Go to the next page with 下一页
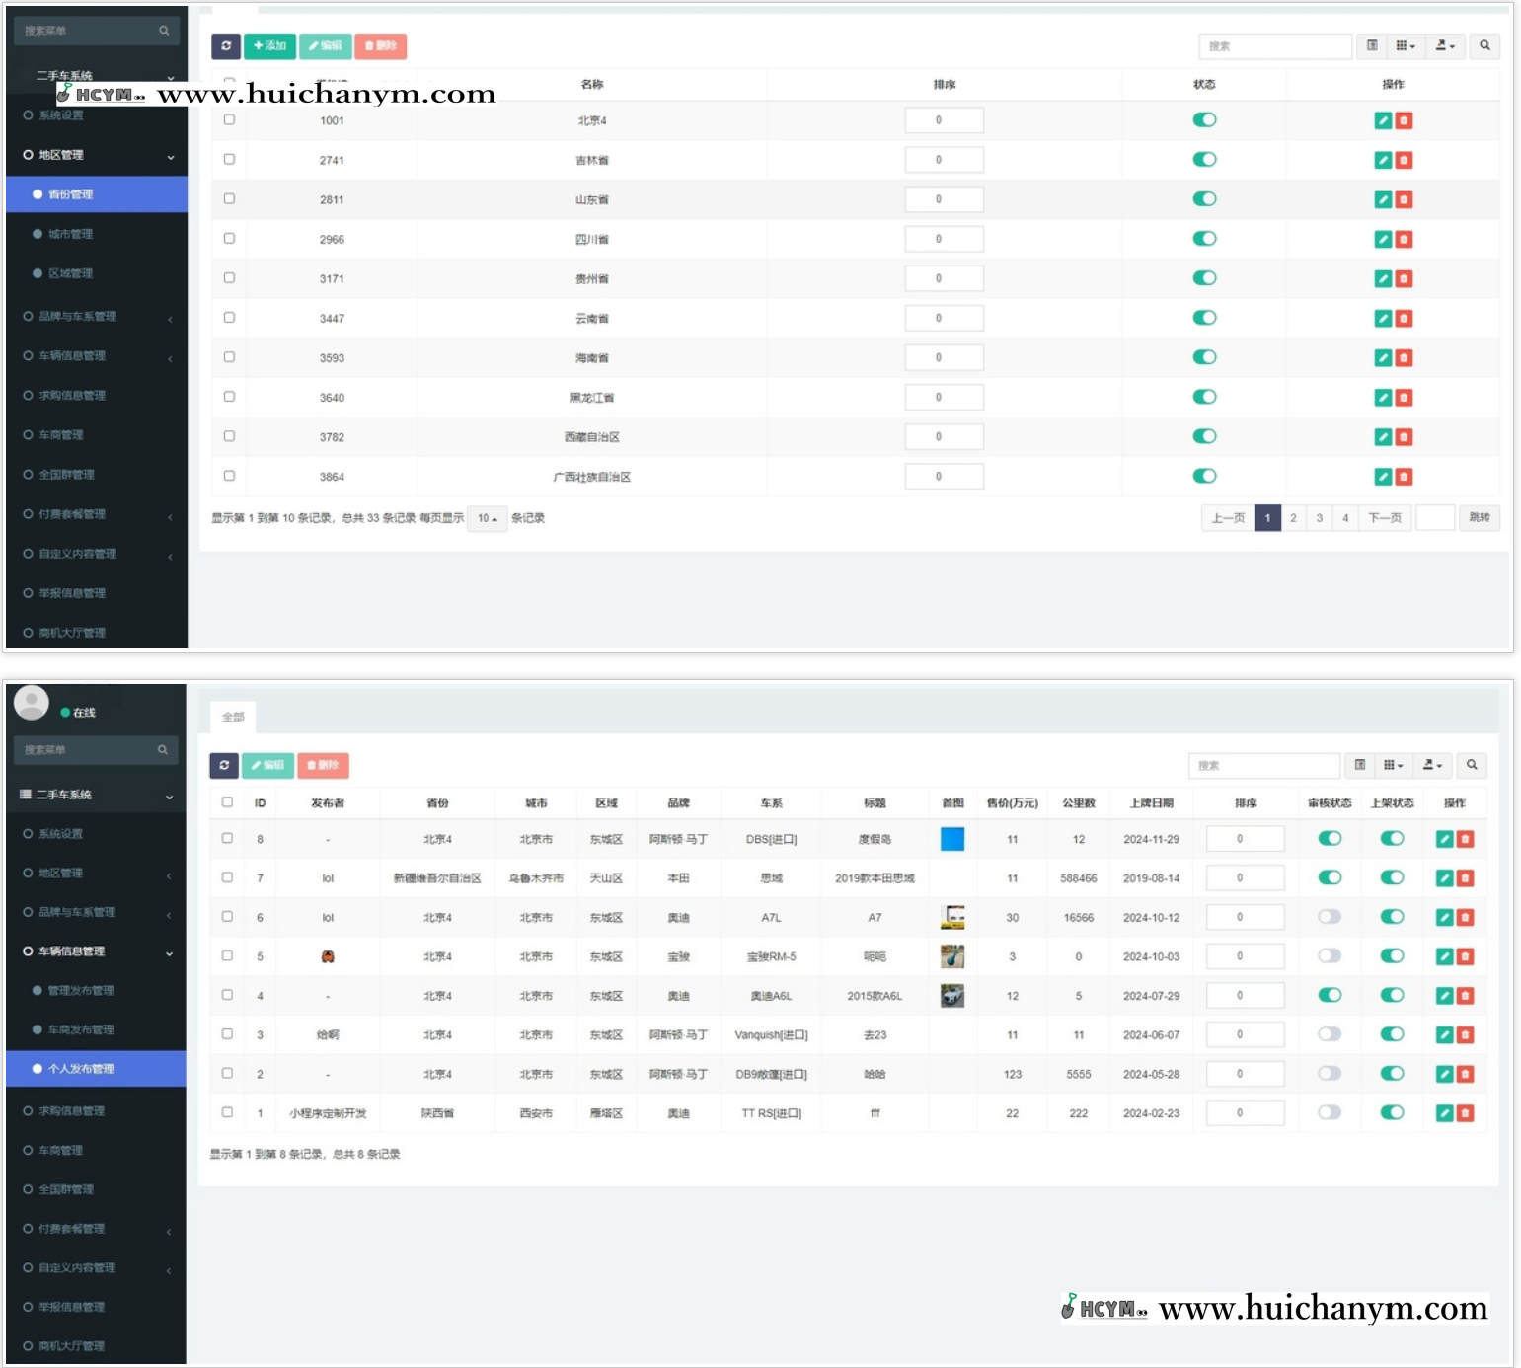This screenshot has width=1521, height=1368. (x=1384, y=518)
